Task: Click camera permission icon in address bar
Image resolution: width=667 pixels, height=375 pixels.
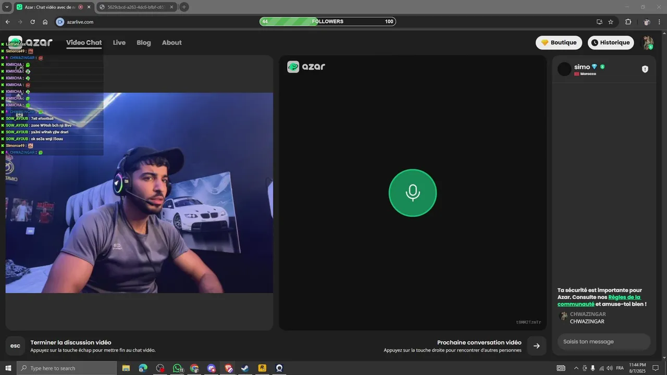Action: [x=60, y=22]
